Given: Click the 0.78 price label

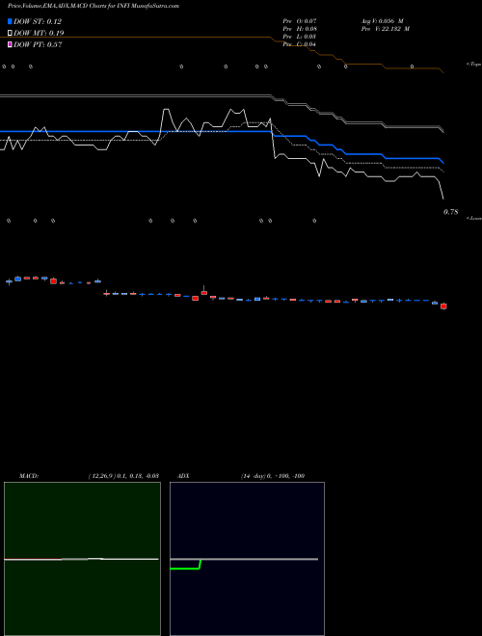Looking at the screenshot, I should click(451, 212).
